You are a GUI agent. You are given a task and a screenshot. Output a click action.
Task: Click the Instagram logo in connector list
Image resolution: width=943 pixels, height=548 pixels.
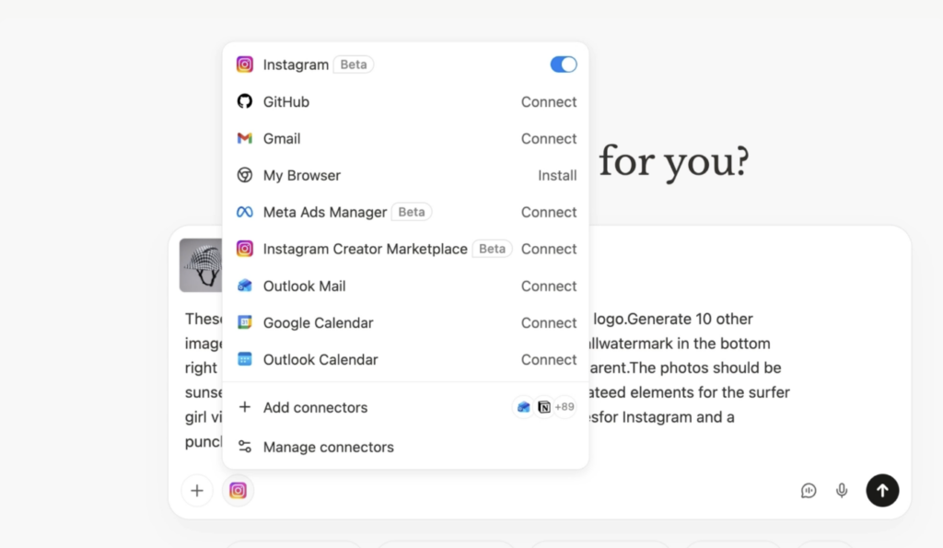245,64
